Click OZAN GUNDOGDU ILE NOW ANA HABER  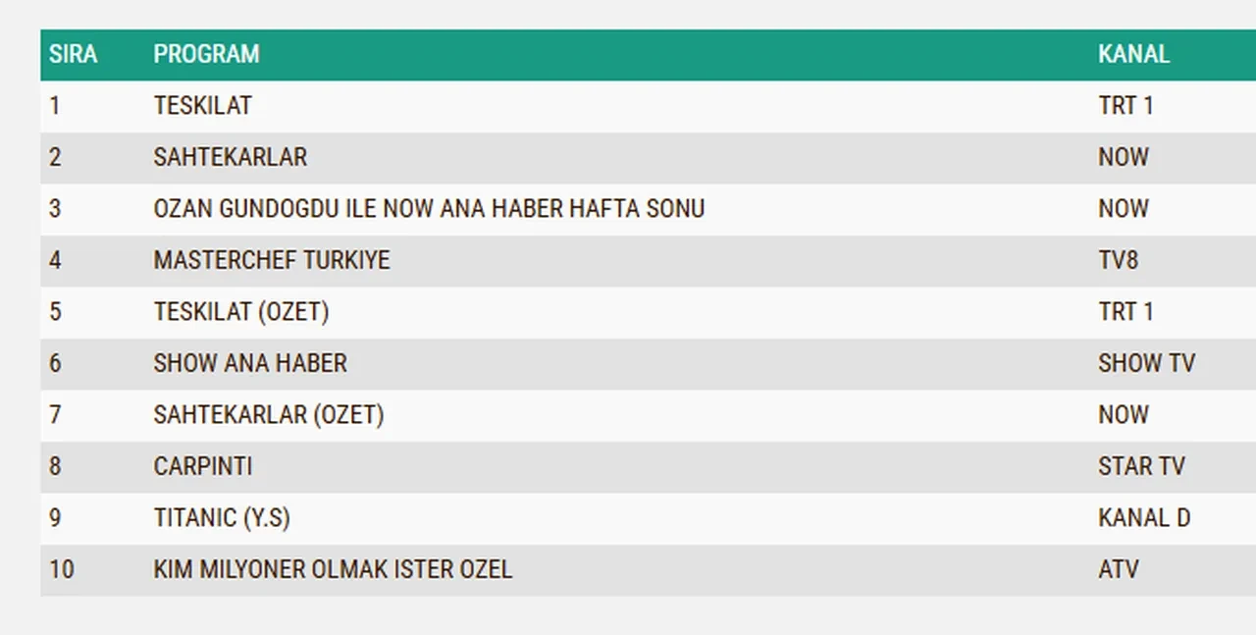pos(429,209)
